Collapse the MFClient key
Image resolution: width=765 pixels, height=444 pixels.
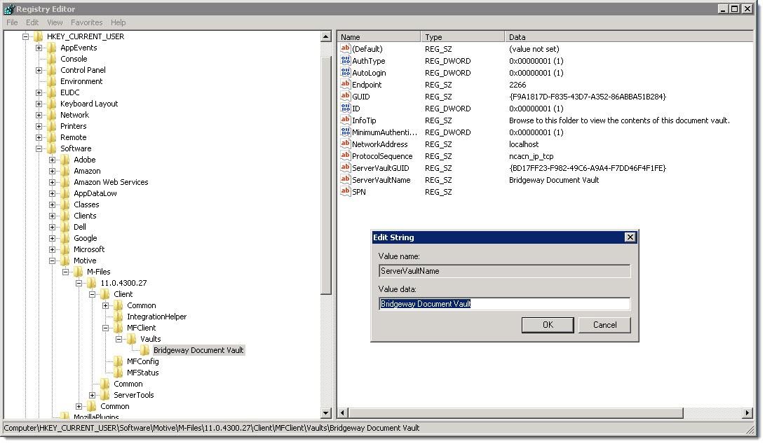pos(105,328)
